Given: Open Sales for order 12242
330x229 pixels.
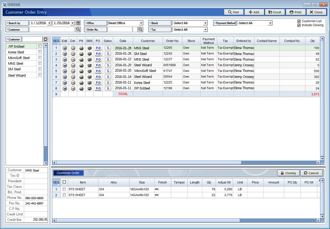Looking at the screenshot, I should tap(108, 54).
